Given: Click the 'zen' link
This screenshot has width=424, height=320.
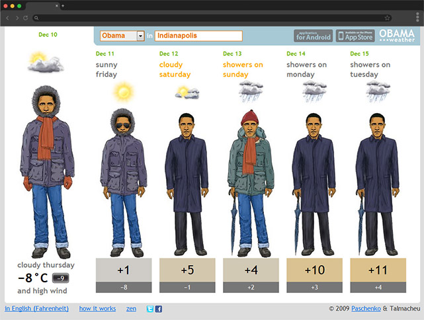Looking at the screenshot, I should [132, 309].
